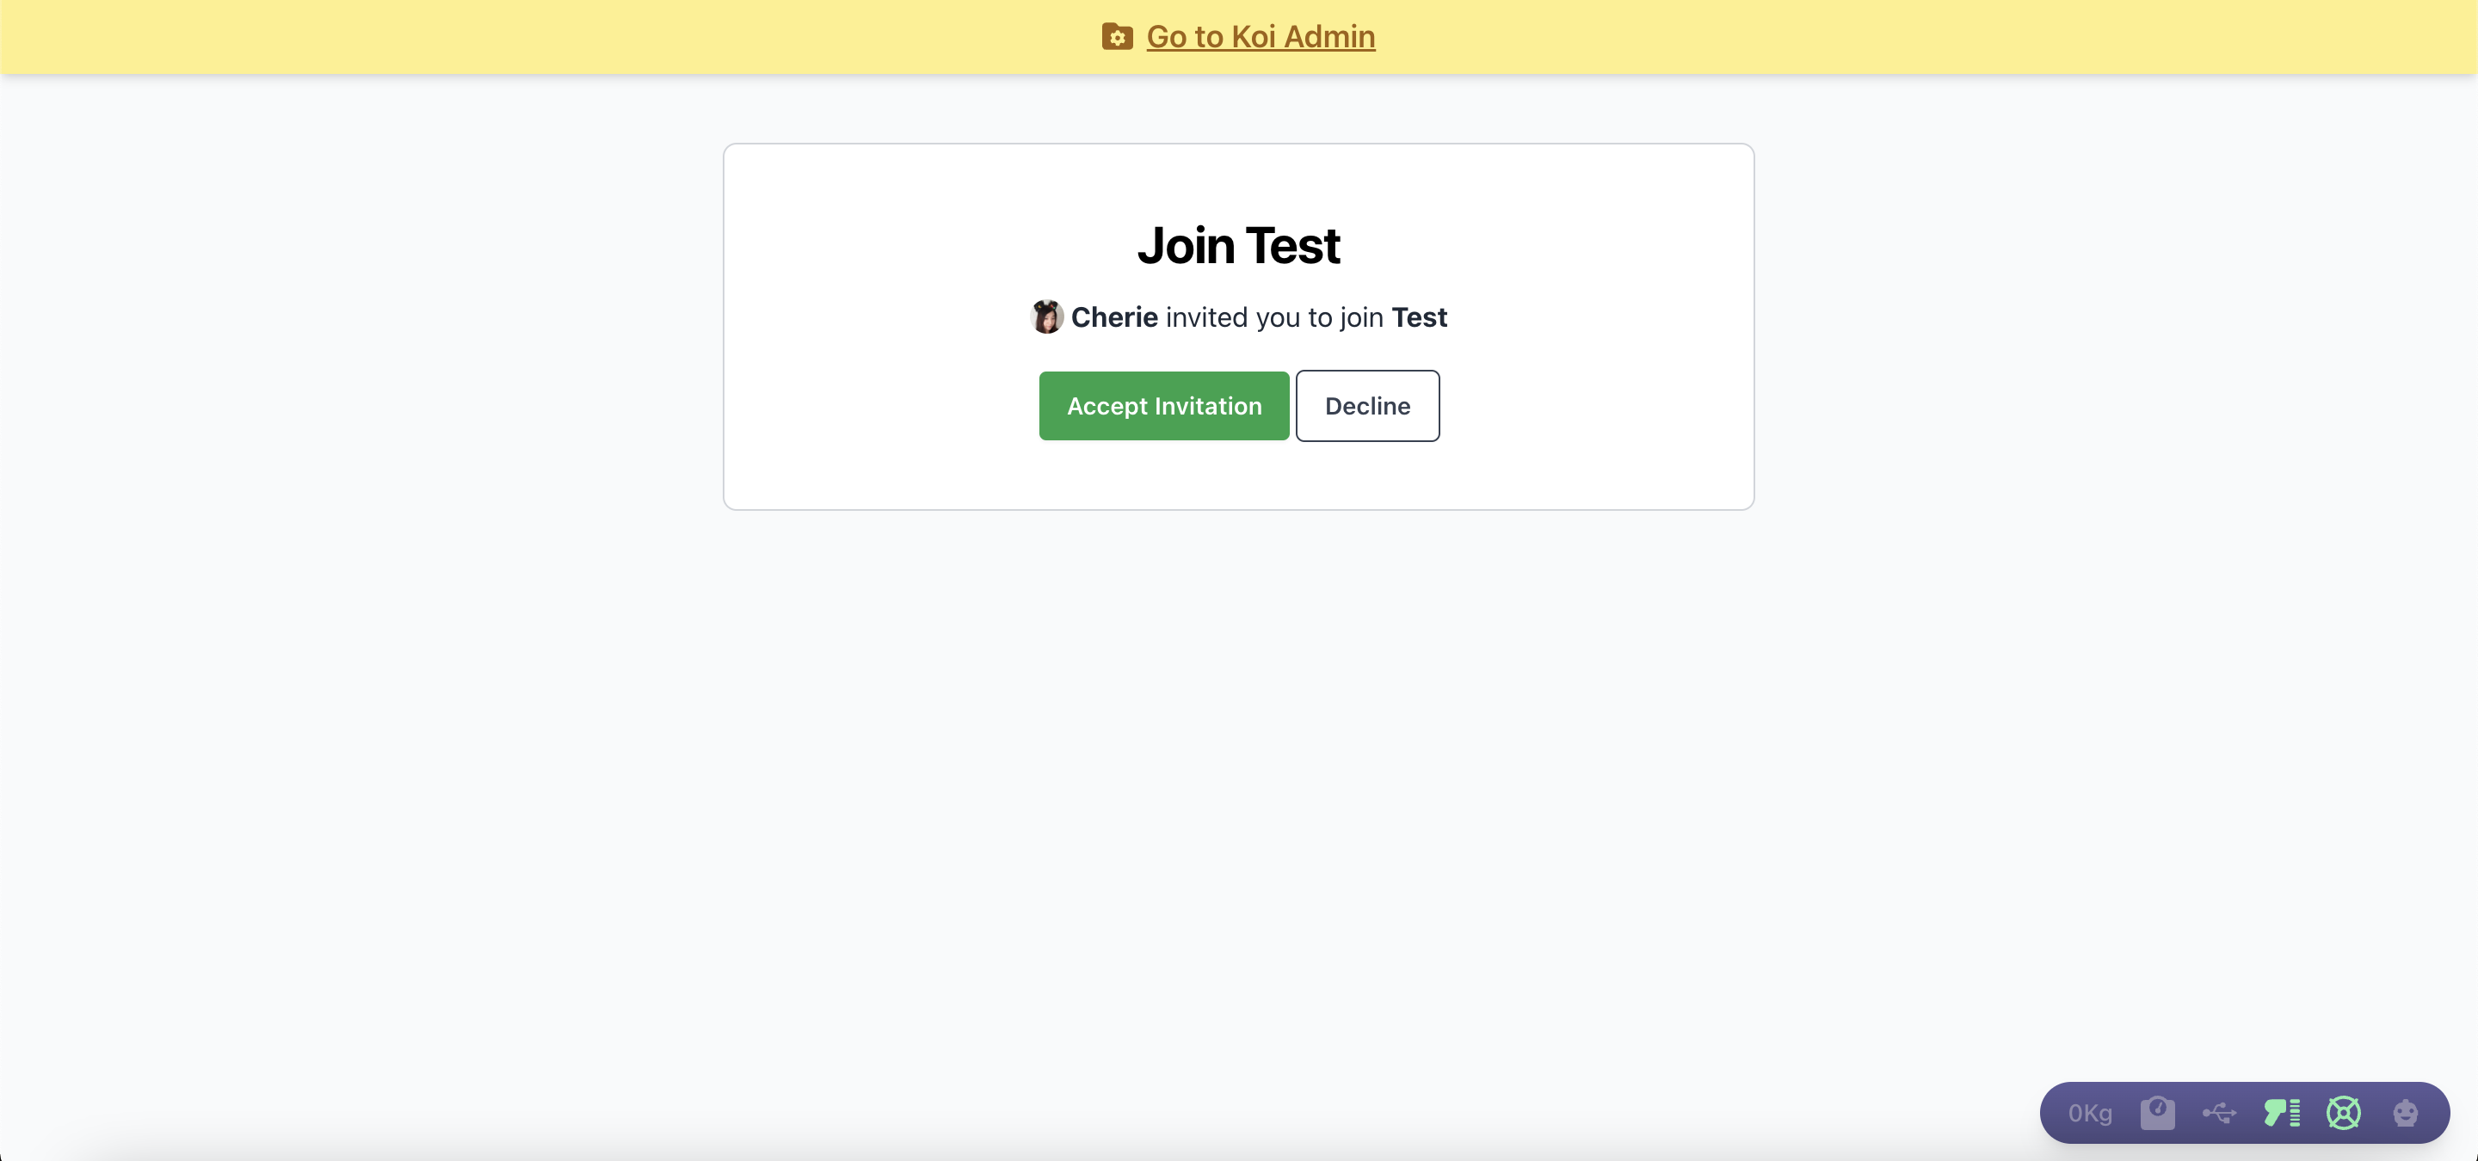Click the empty page area below the card
Screen dimensions: 2478x1161
(1238, 769)
